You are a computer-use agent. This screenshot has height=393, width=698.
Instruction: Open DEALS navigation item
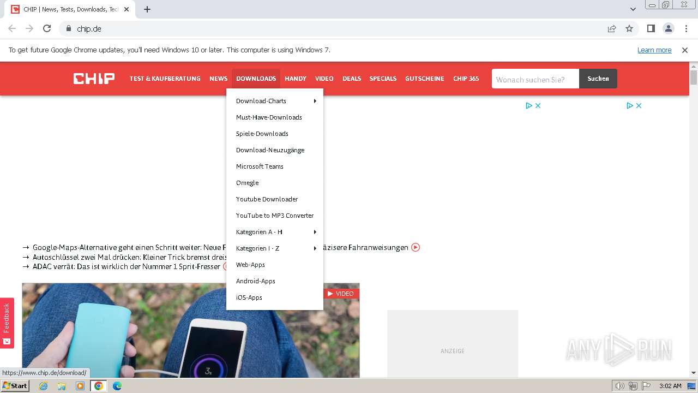tap(352, 79)
